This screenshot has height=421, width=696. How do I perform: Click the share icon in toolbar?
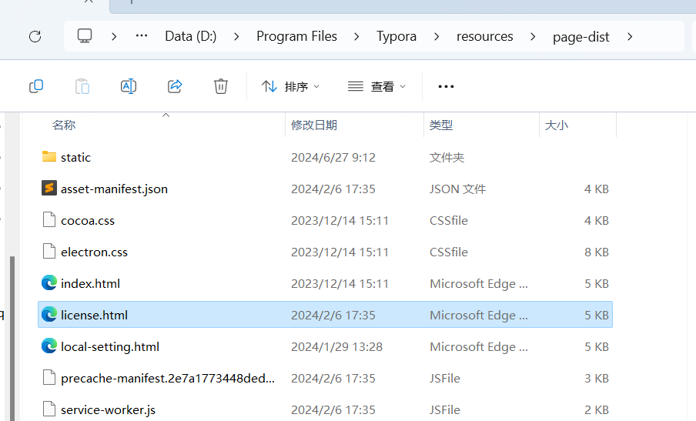[x=175, y=86]
